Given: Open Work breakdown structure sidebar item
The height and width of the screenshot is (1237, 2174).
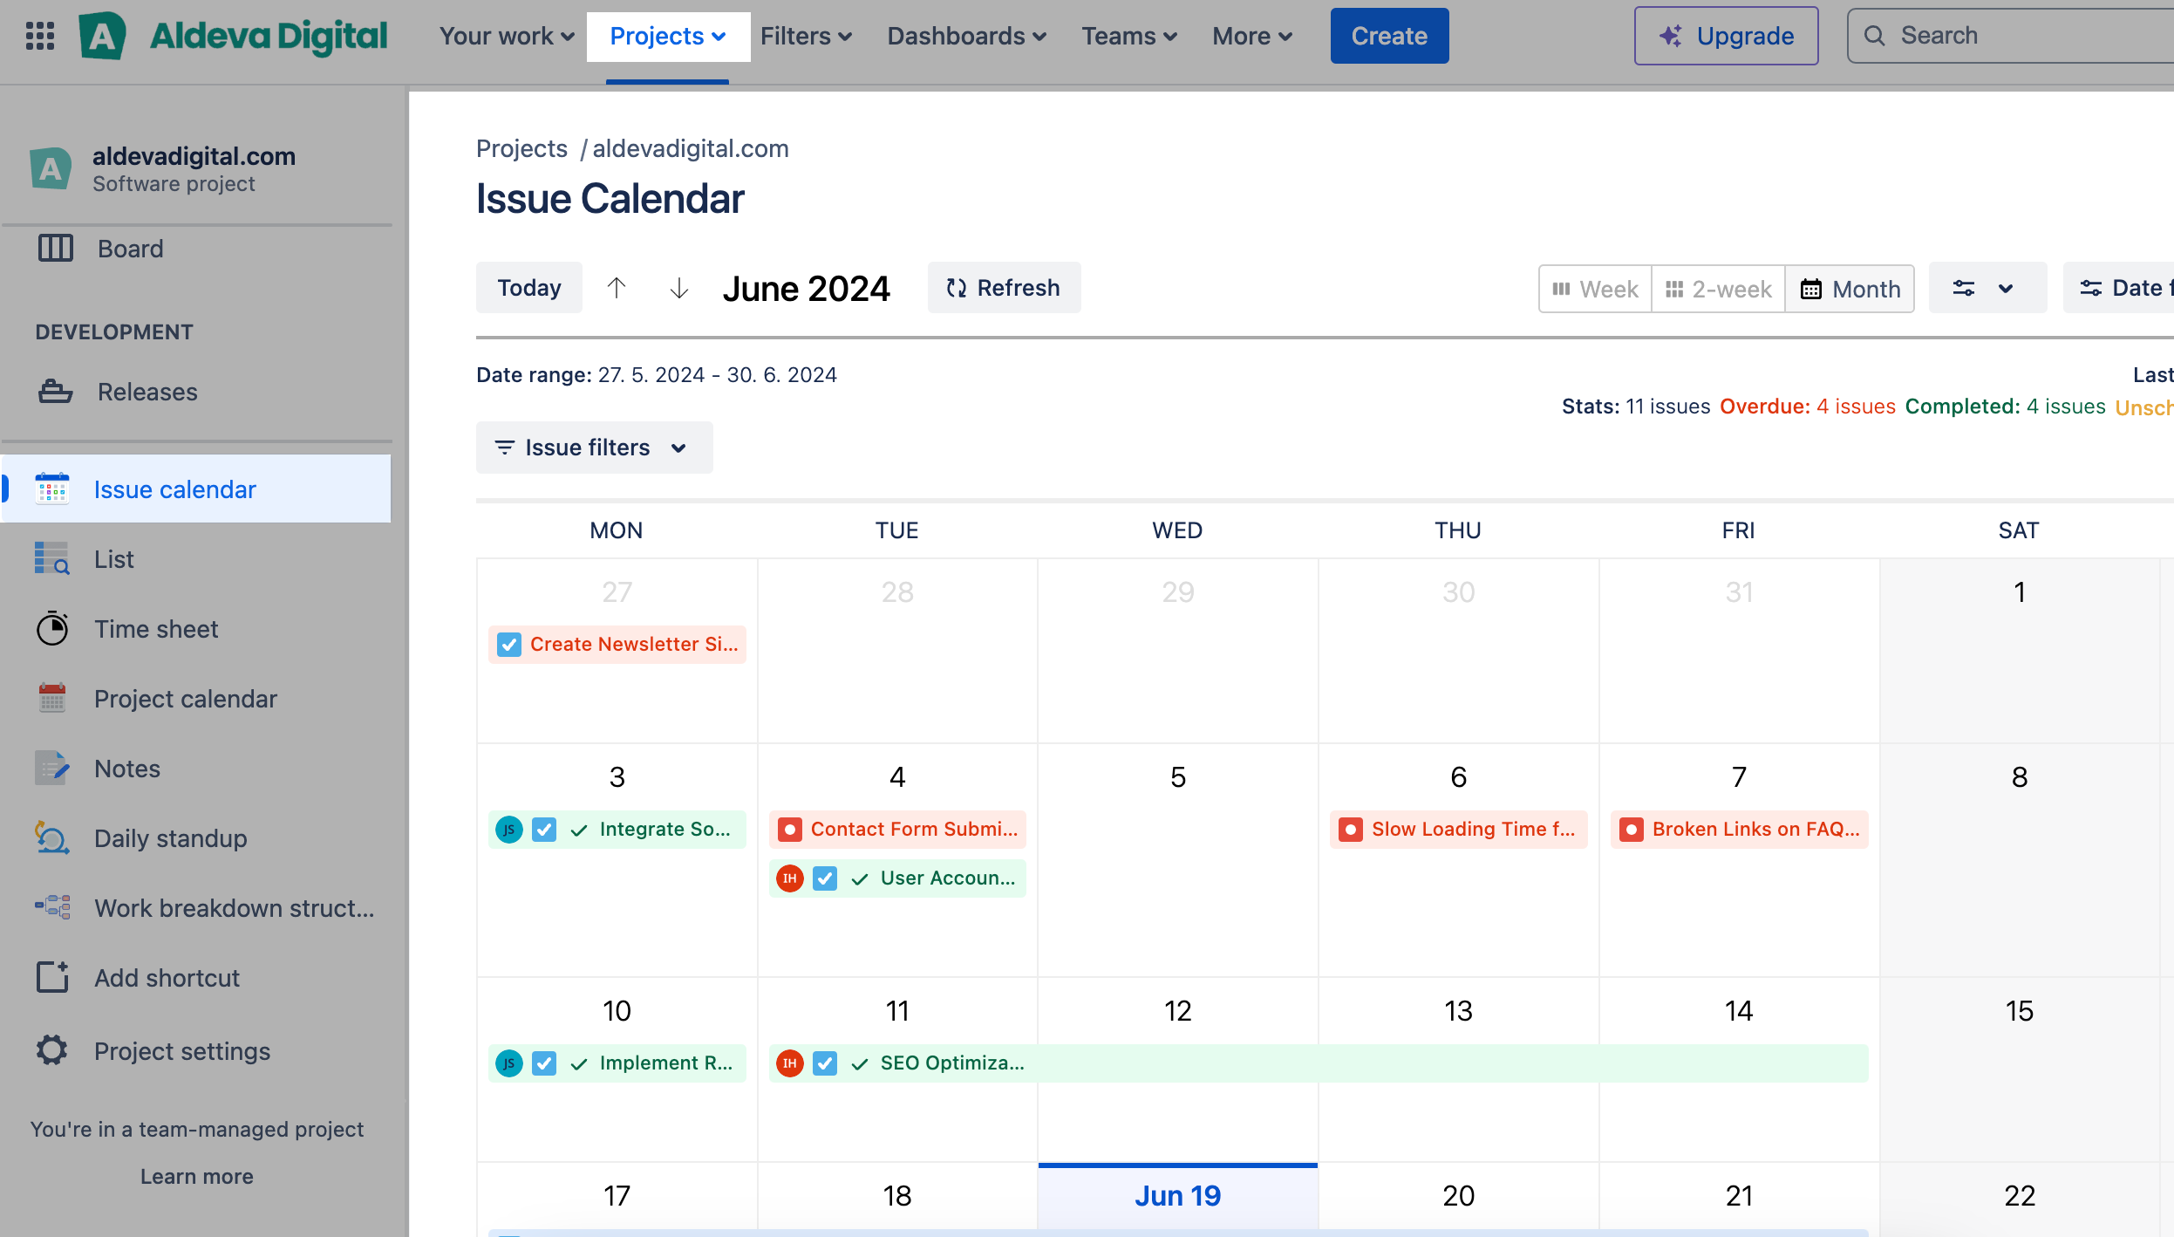Looking at the screenshot, I should click(x=234, y=908).
